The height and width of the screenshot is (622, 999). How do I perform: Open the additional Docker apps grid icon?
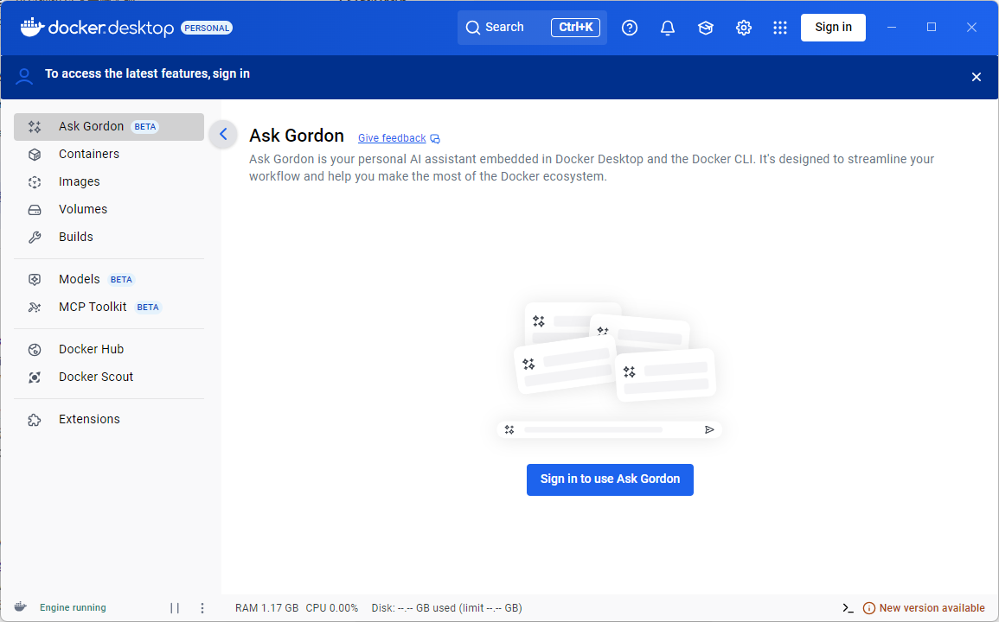point(779,27)
